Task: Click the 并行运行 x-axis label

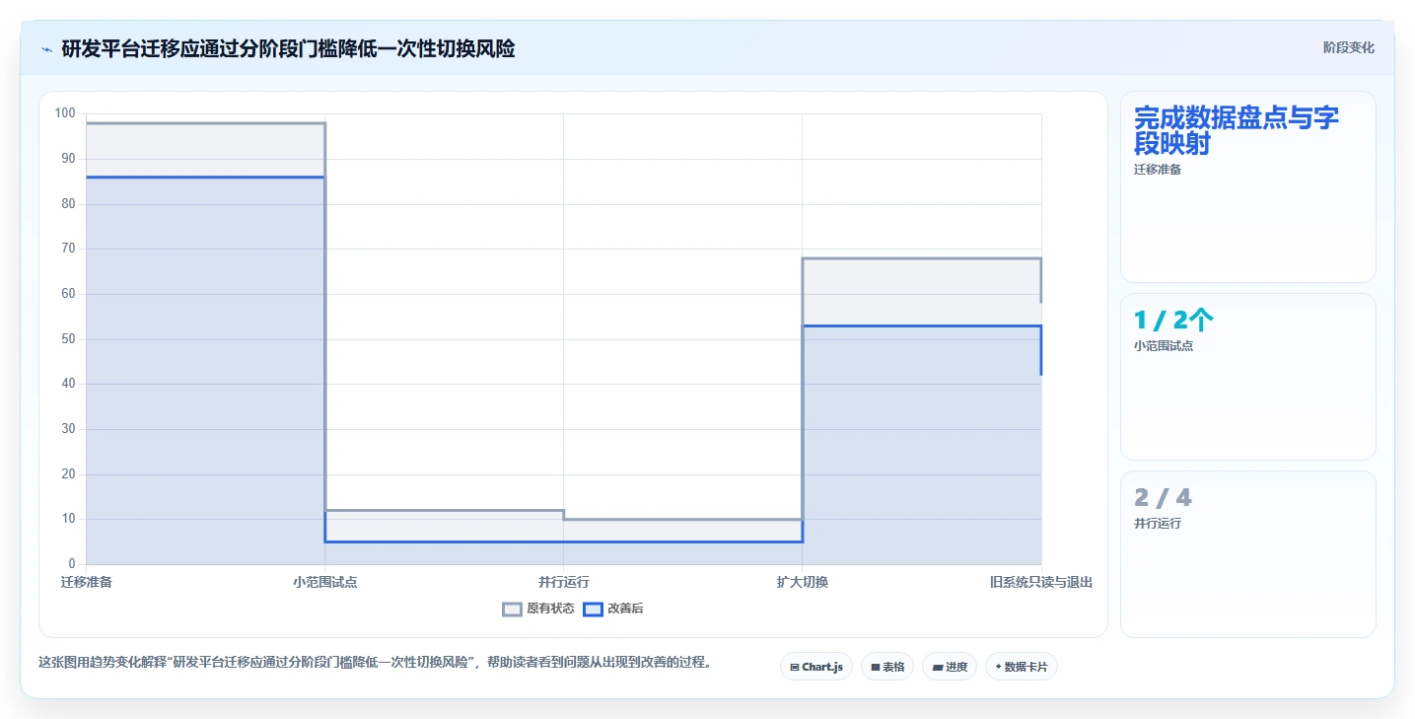Action: (564, 582)
